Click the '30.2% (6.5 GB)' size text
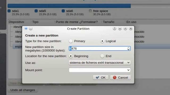Screen dimensions: 170x95 click(102, 15)
